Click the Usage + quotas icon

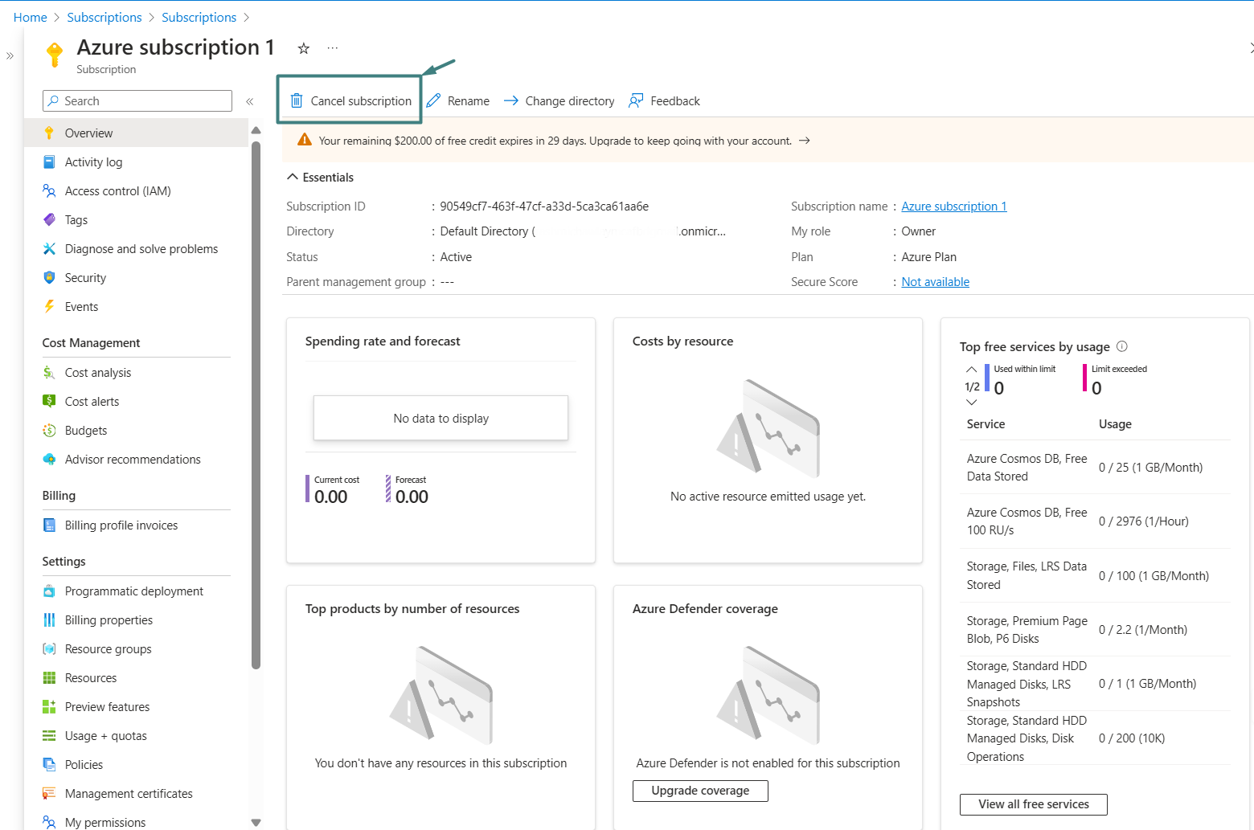[x=49, y=735]
